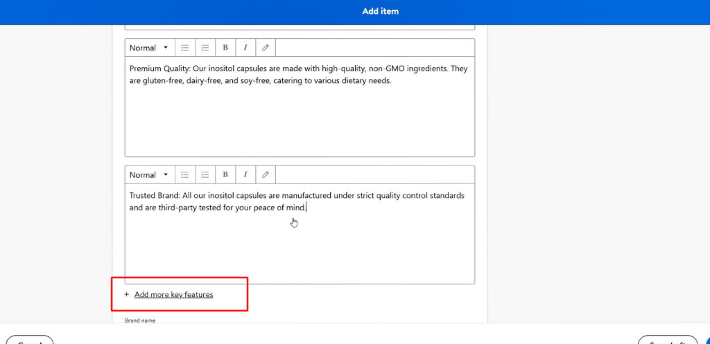Click the Add more key features link
This screenshot has width=710, height=344.
tap(173, 295)
